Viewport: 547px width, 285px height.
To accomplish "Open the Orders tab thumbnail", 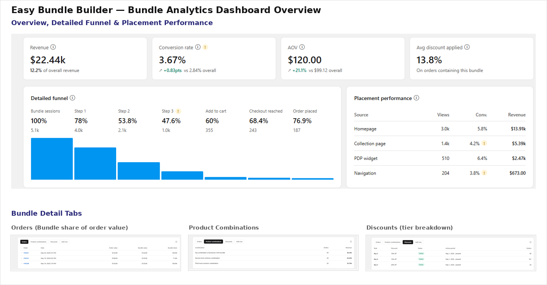I will pyautogui.click(x=96, y=253).
